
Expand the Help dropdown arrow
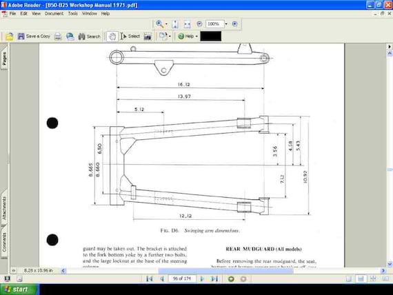coord(196,37)
